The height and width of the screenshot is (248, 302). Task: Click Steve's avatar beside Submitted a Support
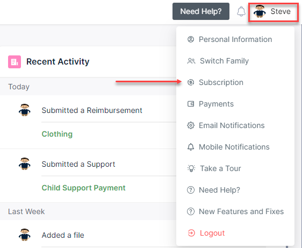click(x=25, y=164)
